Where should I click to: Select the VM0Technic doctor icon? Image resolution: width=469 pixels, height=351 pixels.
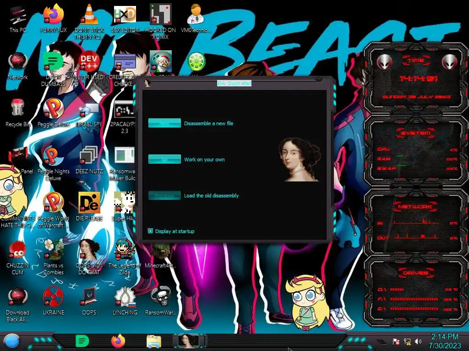[x=196, y=18]
